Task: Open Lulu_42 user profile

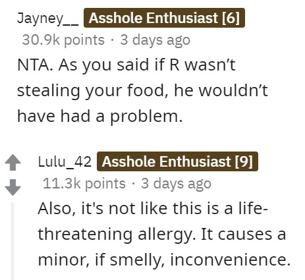Action: point(65,162)
